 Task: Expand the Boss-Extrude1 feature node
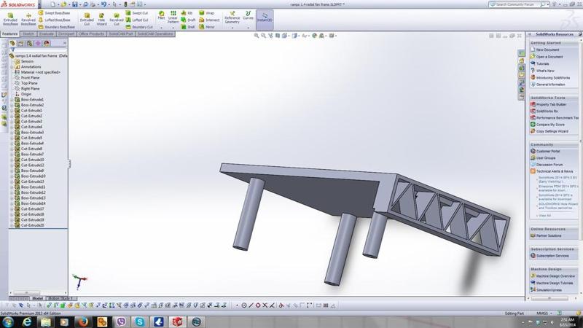click(12, 100)
